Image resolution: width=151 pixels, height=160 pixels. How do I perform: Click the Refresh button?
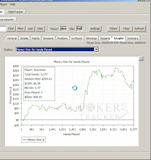(139, 28)
